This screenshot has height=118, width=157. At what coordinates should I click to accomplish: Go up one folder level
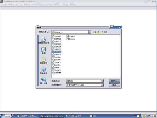tap(98, 32)
